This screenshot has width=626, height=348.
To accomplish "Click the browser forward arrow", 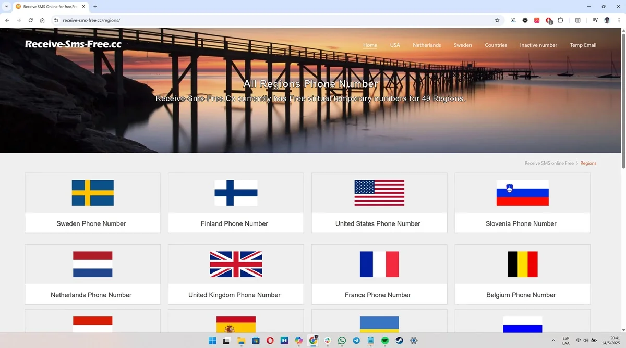I will coord(19,20).
